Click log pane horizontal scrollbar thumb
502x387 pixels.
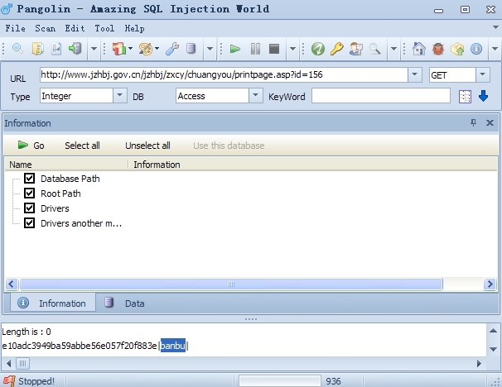click(22, 363)
